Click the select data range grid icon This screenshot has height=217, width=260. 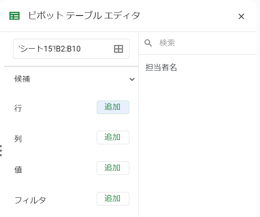(118, 49)
